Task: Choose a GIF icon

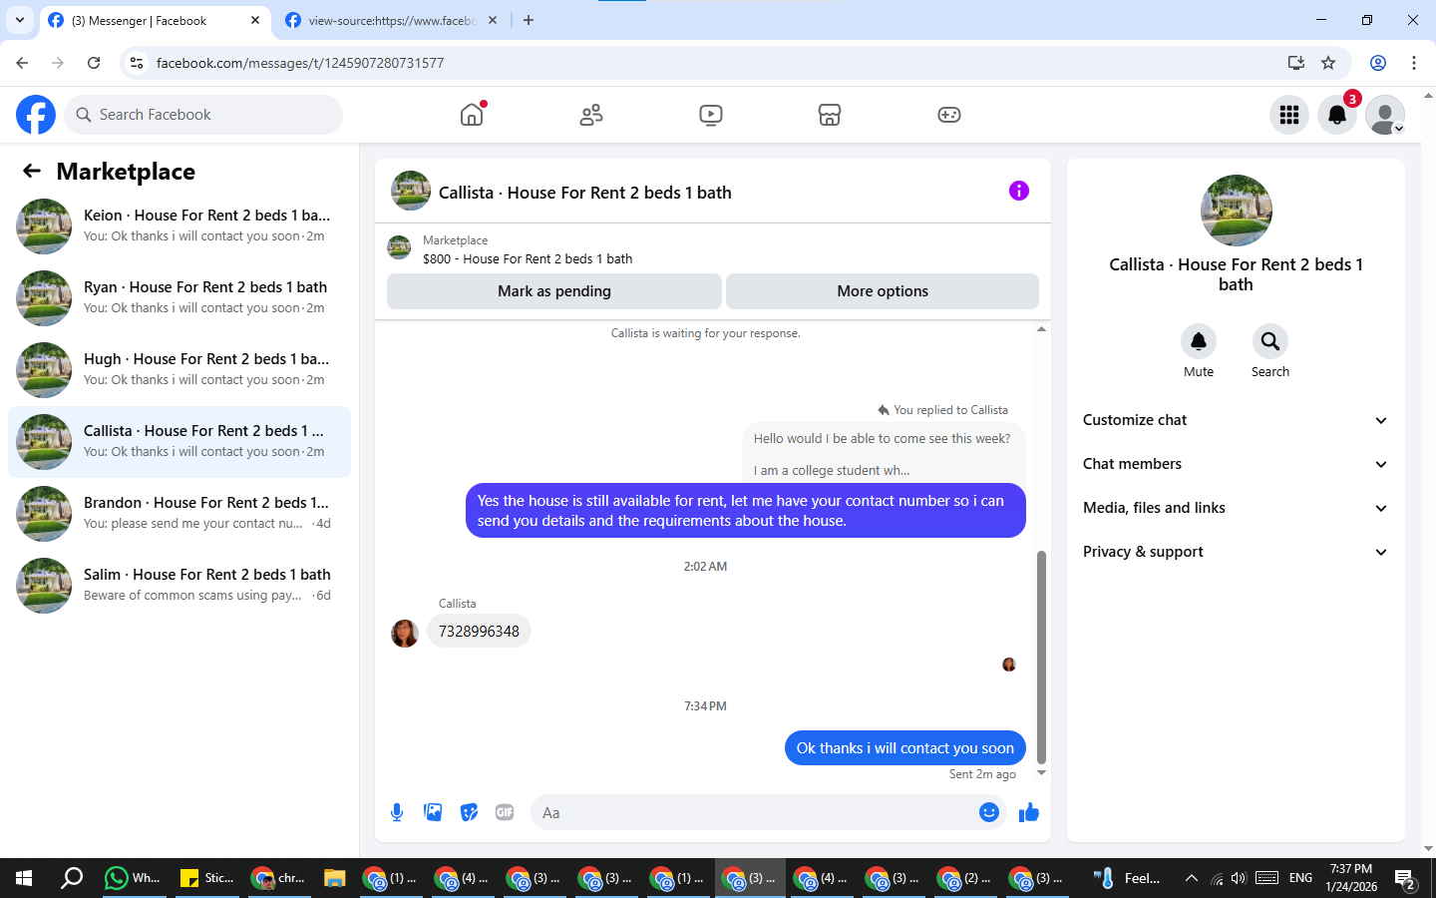Action: (505, 812)
